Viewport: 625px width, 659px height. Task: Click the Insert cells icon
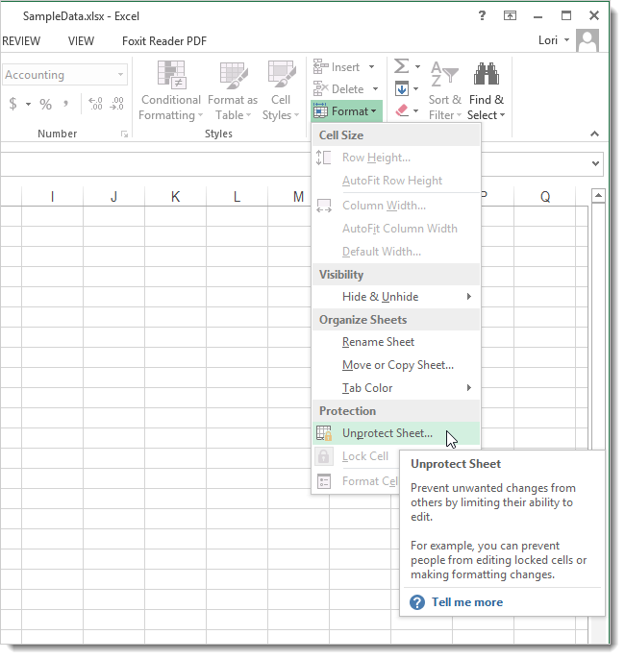click(321, 67)
